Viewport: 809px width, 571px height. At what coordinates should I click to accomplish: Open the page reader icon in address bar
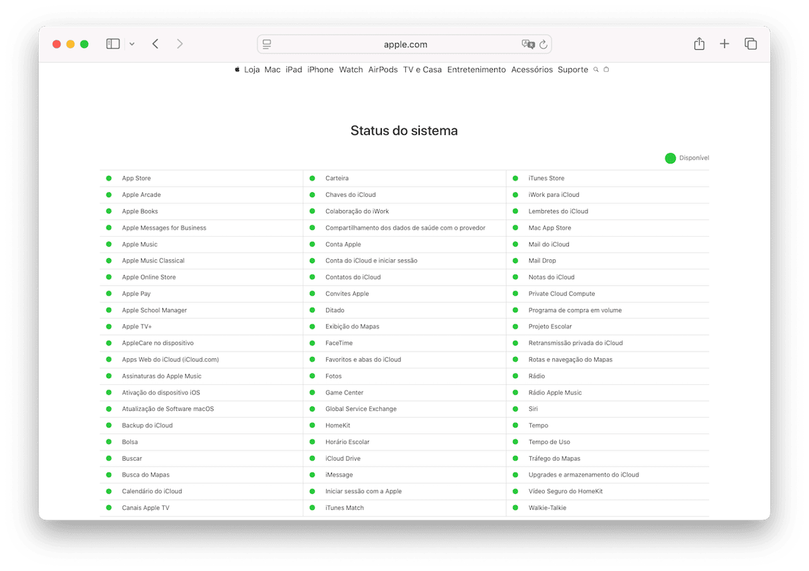267,45
